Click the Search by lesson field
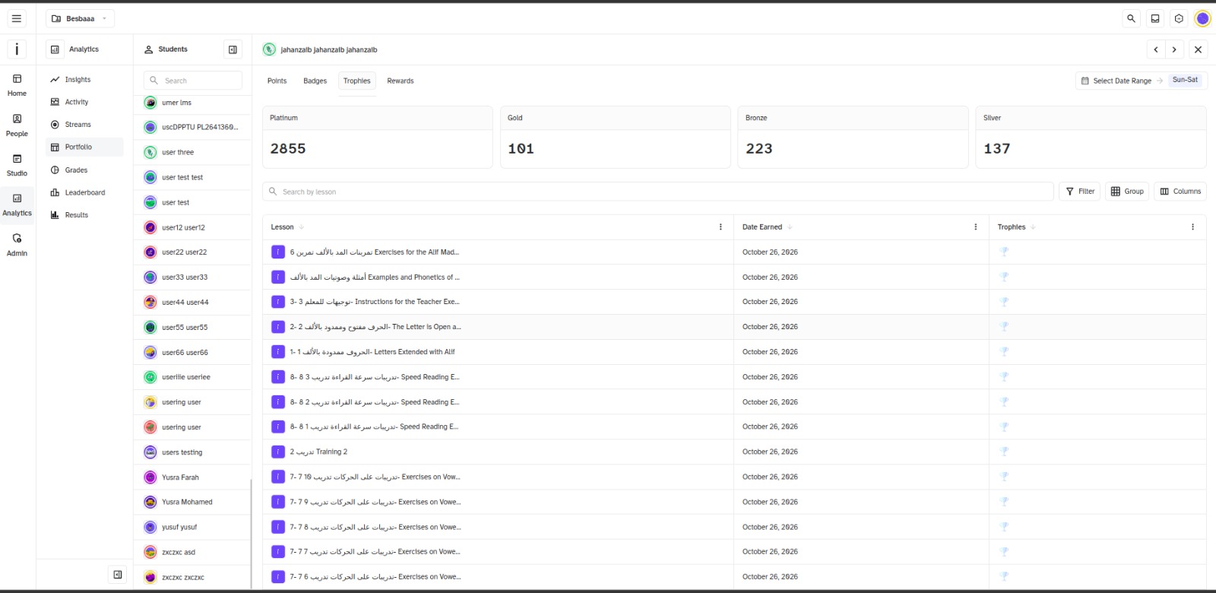Viewport: 1216px width, 593px height. pos(658,192)
